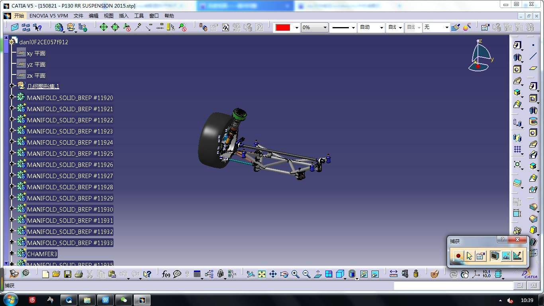Select the Pan view tool
The image size is (544, 306).
273,274
